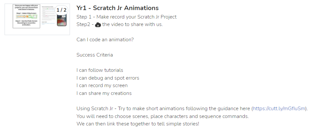Click the 'choose scenes, place characters' sentence
This screenshot has height=130, width=314.
(x=162, y=116)
